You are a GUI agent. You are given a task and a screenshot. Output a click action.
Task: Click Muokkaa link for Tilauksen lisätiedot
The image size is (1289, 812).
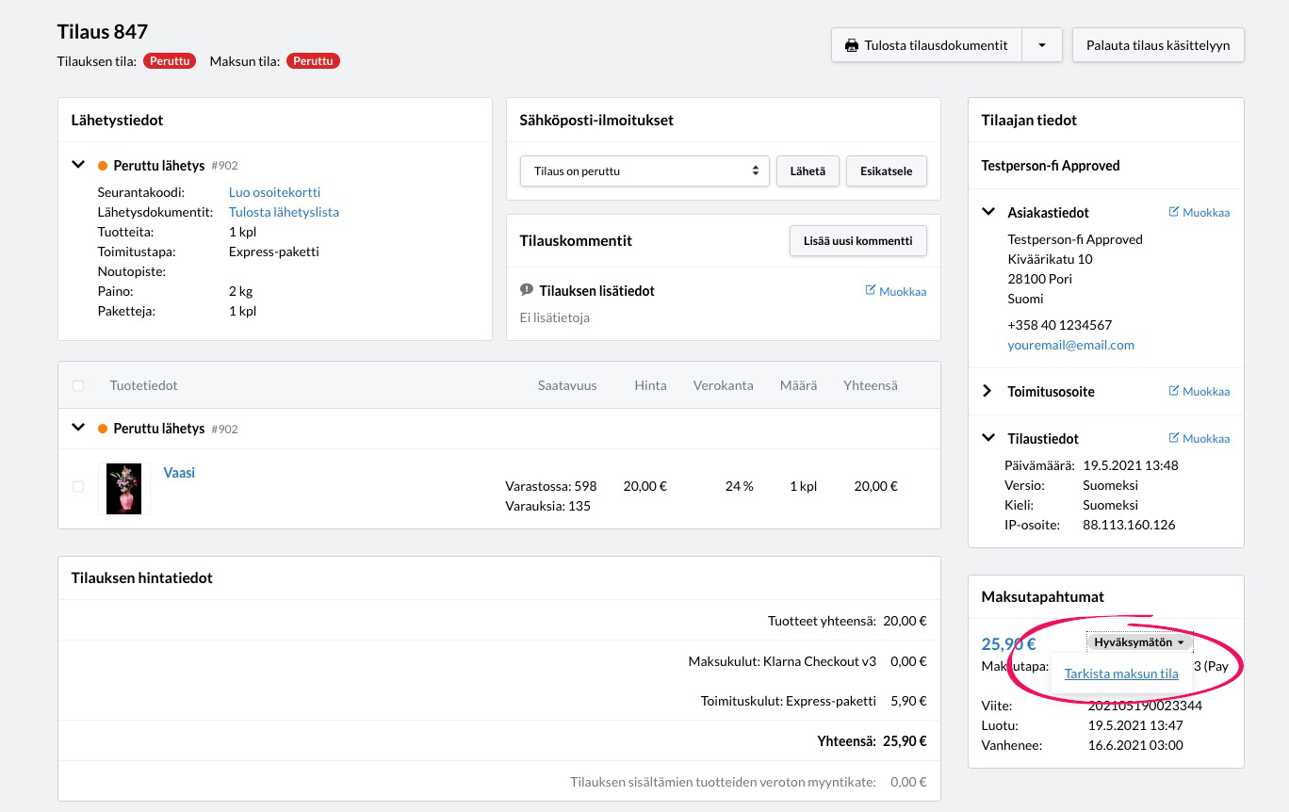[x=903, y=291]
